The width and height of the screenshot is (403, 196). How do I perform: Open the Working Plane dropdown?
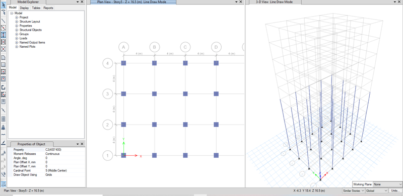(387, 184)
